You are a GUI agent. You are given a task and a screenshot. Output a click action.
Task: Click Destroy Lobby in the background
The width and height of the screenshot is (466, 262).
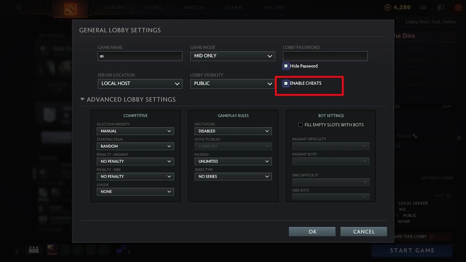pyautogui.click(x=437, y=178)
